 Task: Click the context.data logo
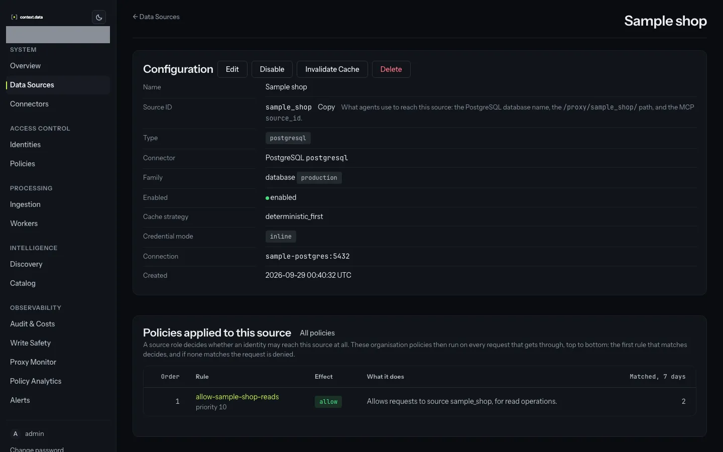(x=27, y=17)
